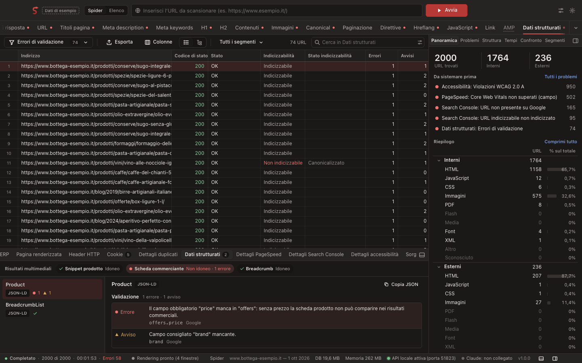Open the Tutti i problemi link
The image size is (582, 363).
[561, 77]
